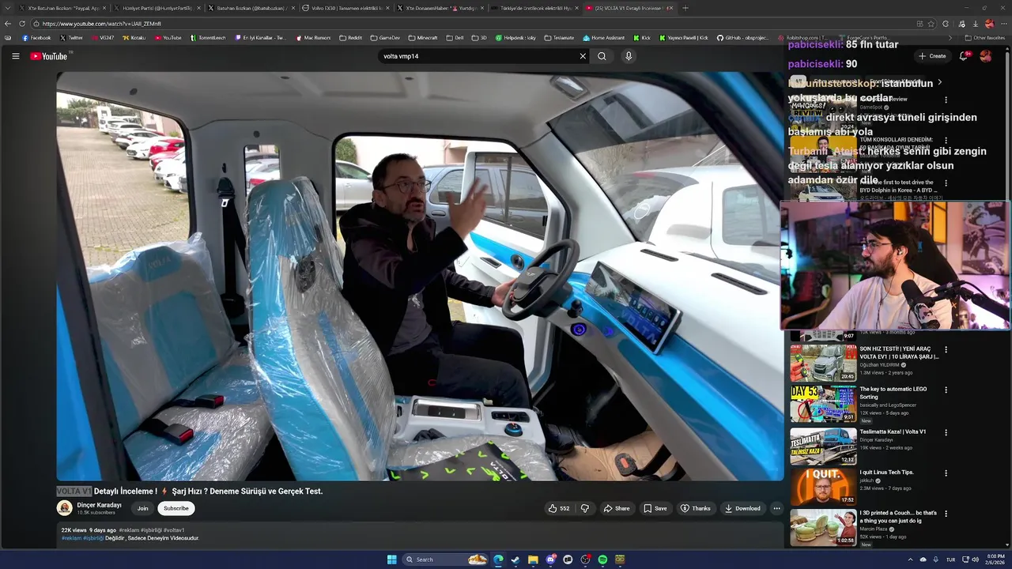Click the Windows taskbar Search box
1012x569 pixels.
[x=446, y=560]
